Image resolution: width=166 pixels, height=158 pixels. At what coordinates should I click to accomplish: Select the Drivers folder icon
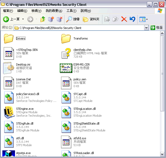pyautogui.click(x=9, y=38)
